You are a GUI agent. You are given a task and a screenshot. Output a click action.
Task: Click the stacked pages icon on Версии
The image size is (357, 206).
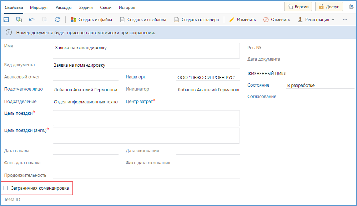(x=290, y=7)
